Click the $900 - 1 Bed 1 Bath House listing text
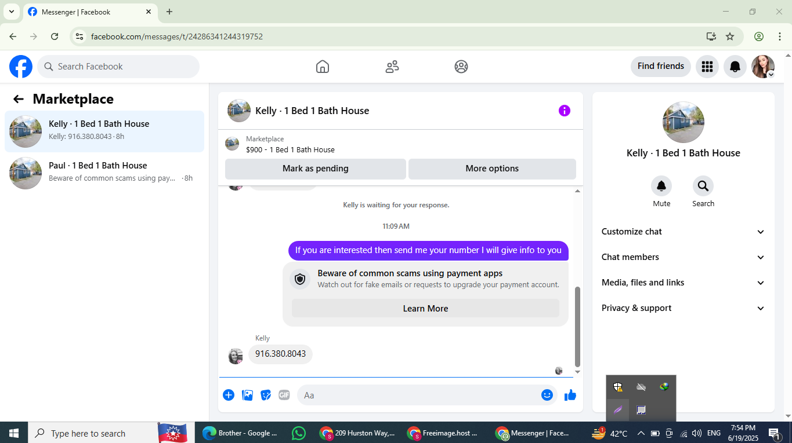 pyautogui.click(x=290, y=149)
